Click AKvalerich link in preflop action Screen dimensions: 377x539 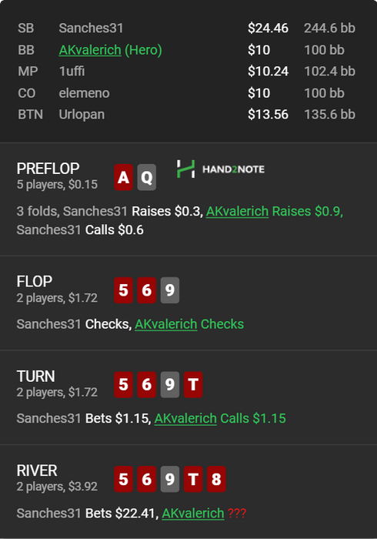click(x=237, y=211)
